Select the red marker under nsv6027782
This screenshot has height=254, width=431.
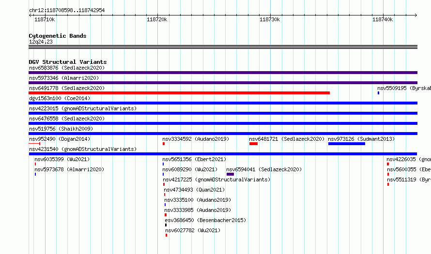click(x=166, y=235)
